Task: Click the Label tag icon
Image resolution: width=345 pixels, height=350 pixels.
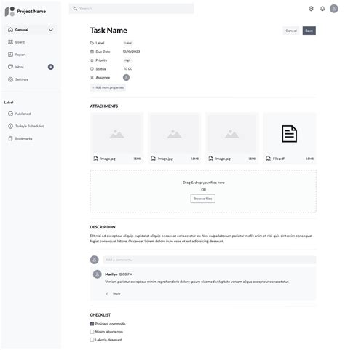Action: click(92, 43)
